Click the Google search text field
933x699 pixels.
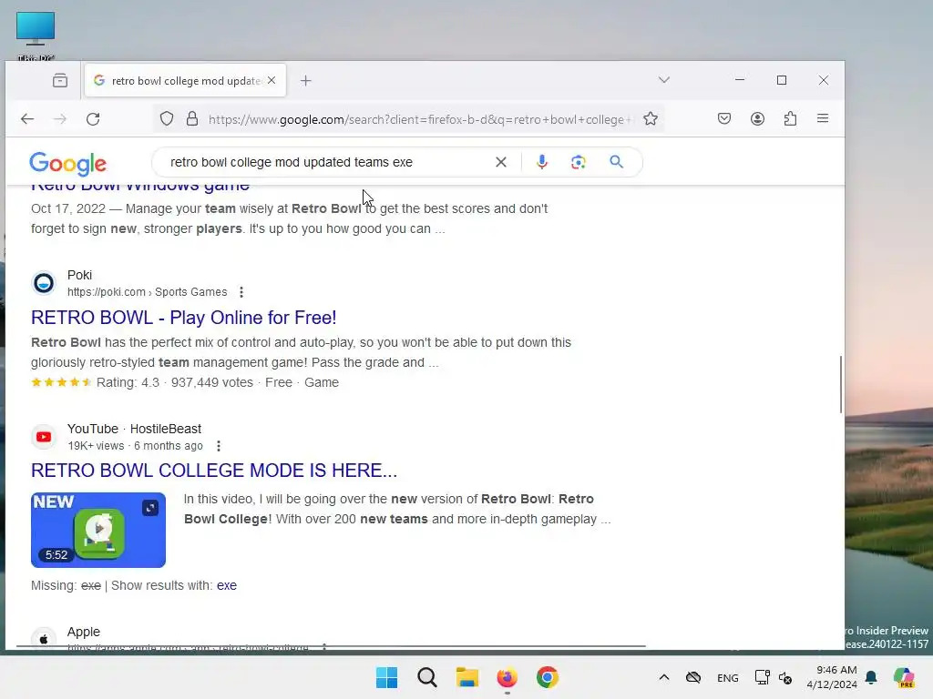click(327, 162)
